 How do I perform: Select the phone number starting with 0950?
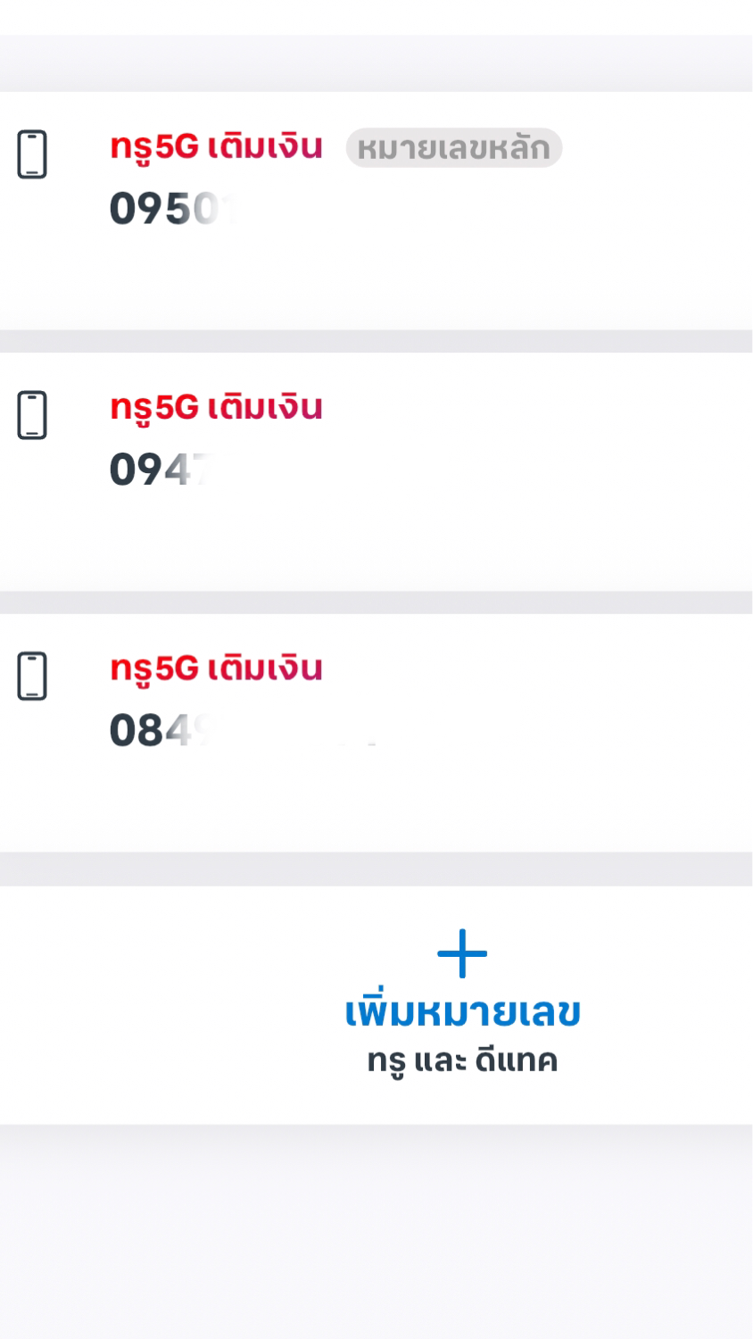pos(170,209)
